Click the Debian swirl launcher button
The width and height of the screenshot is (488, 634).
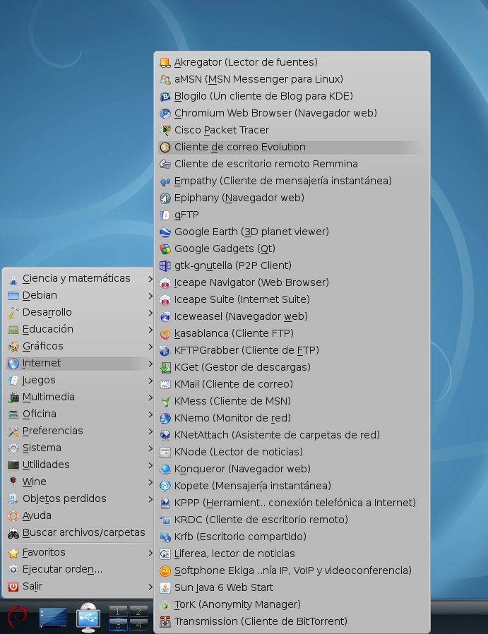click(16, 616)
